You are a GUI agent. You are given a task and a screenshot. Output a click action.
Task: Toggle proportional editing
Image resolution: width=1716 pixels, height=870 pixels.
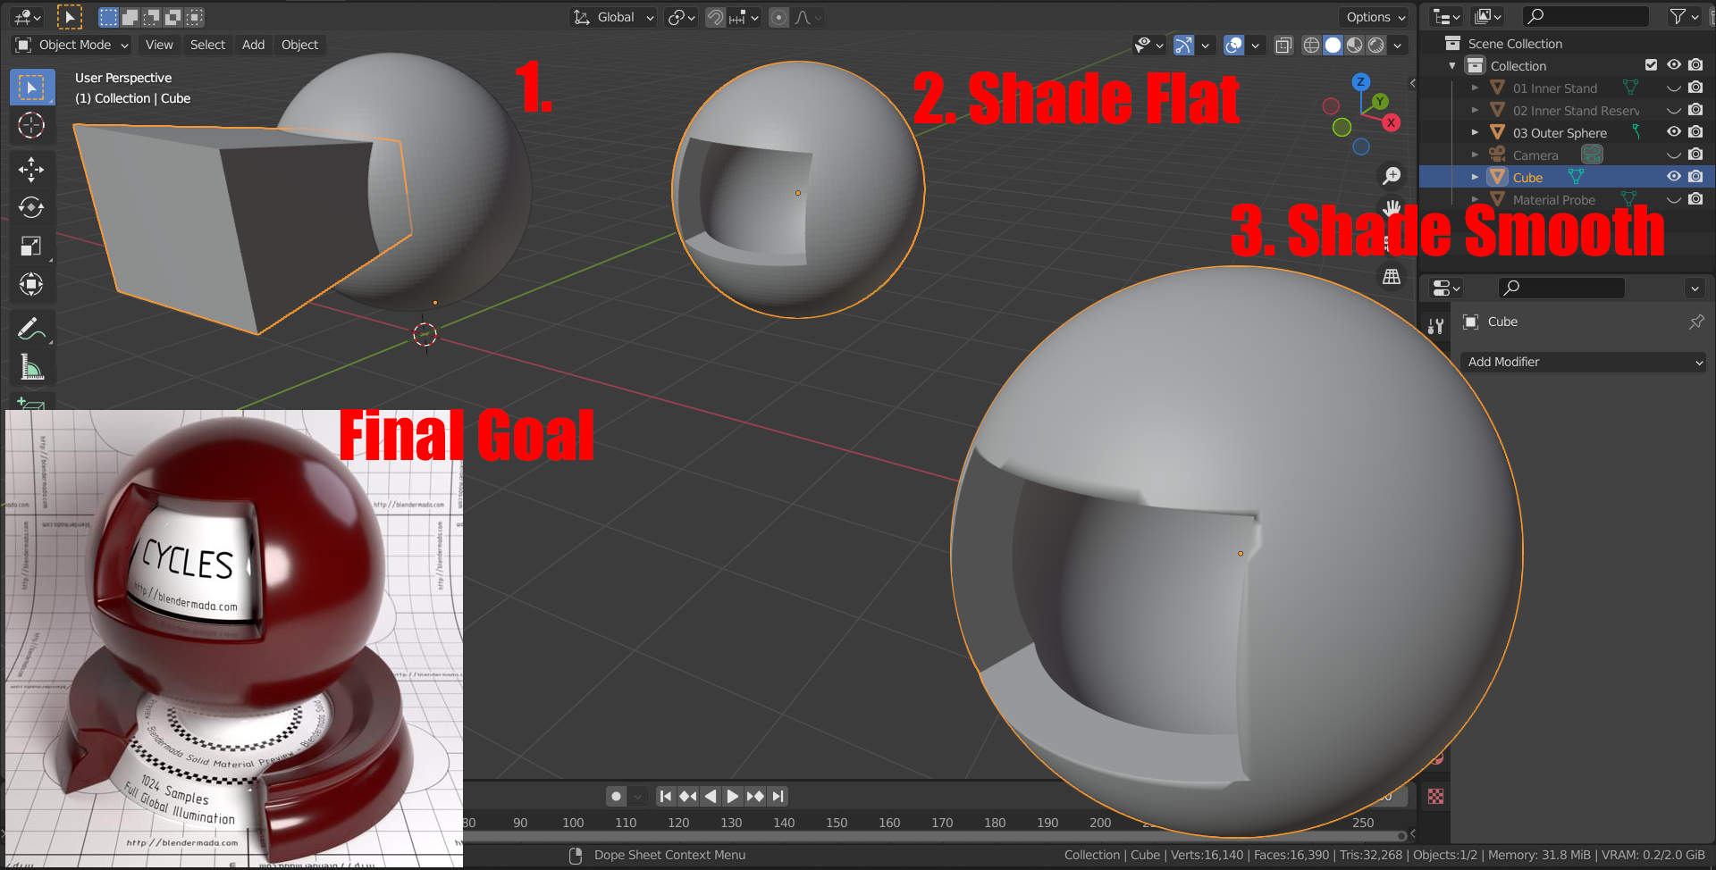tap(778, 17)
